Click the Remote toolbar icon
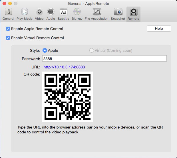Viewport: 177px width, 158px height. [133, 14]
